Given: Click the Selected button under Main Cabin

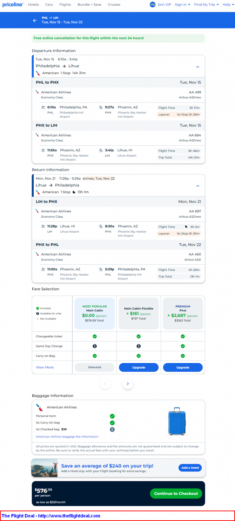Looking at the screenshot, I should [95, 367].
